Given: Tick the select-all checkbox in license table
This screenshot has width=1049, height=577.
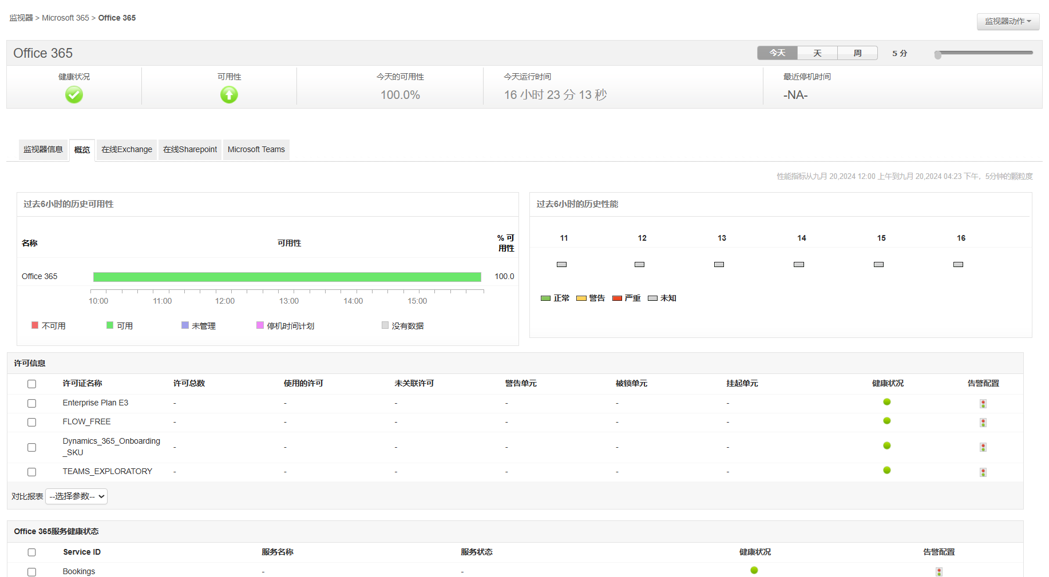Looking at the screenshot, I should 31,384.
